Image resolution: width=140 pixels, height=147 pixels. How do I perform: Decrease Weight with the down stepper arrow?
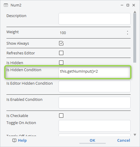coord(127,34)
